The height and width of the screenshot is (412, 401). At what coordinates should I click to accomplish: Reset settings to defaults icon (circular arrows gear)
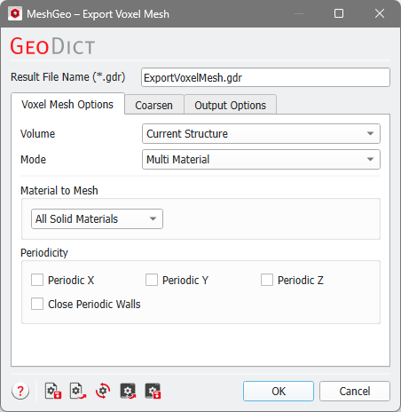(x=103, y=391)
